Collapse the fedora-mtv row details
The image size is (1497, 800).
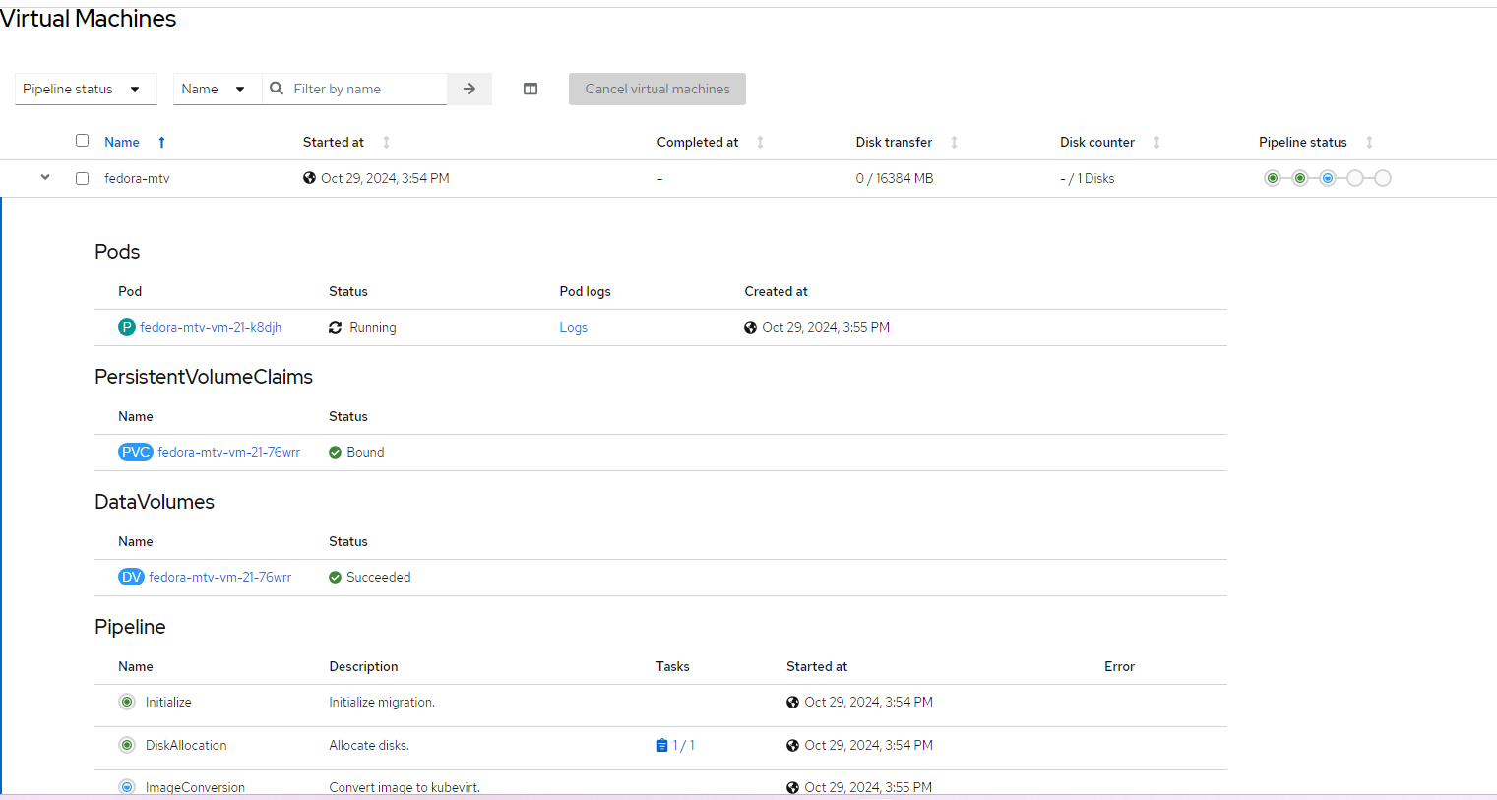[45, 177]
